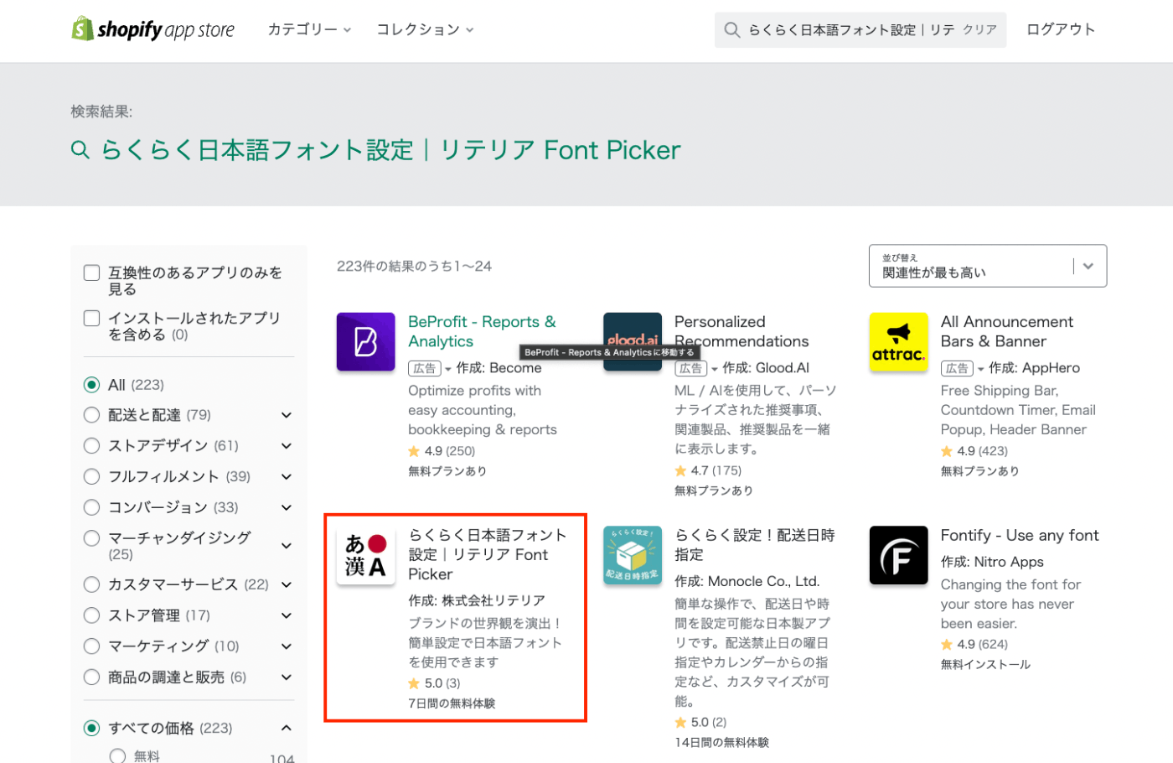Open らくらく設定!配送日時指定 app title
Image resolution: width=1173 pixels, height=763 pixels.
pyautogui.click(x=755, y=545)
